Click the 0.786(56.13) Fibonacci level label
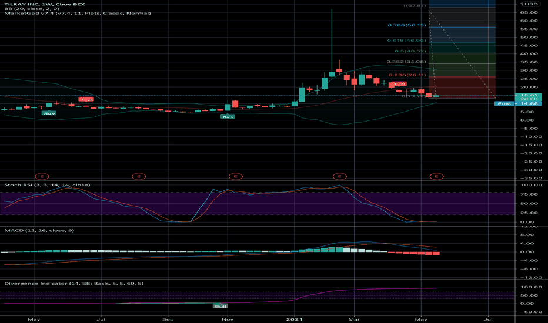 [407, 25]
